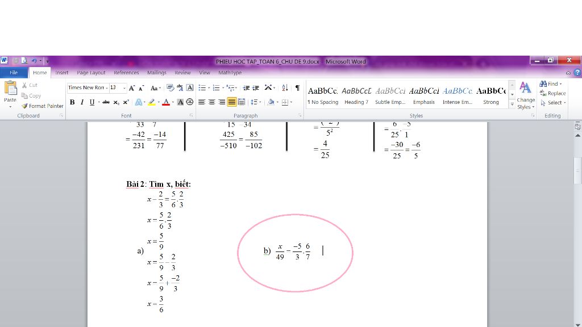The height and width of the screenshot is (327, 582).
Task: Click the Grow Font icon
Action: tap(132, 88)
